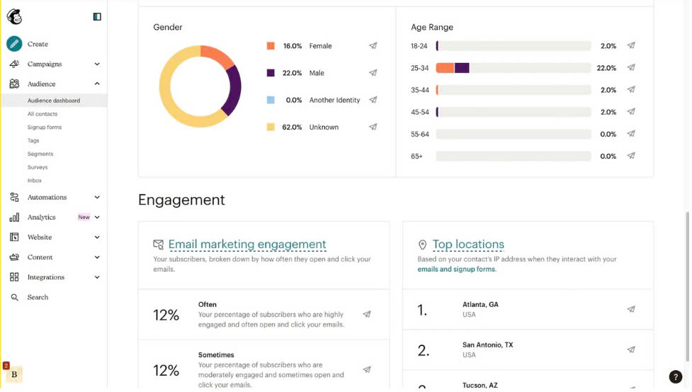Click the emails and signup forms link

(x=457, y=269)
